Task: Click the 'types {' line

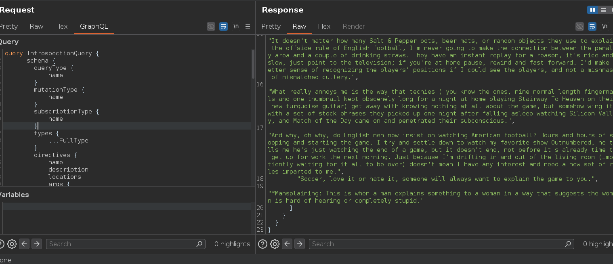Action: pyautogui.click(x=46, y=133)
